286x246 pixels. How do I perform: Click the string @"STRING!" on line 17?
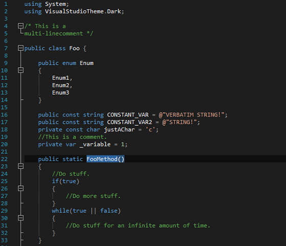(179, 122)
